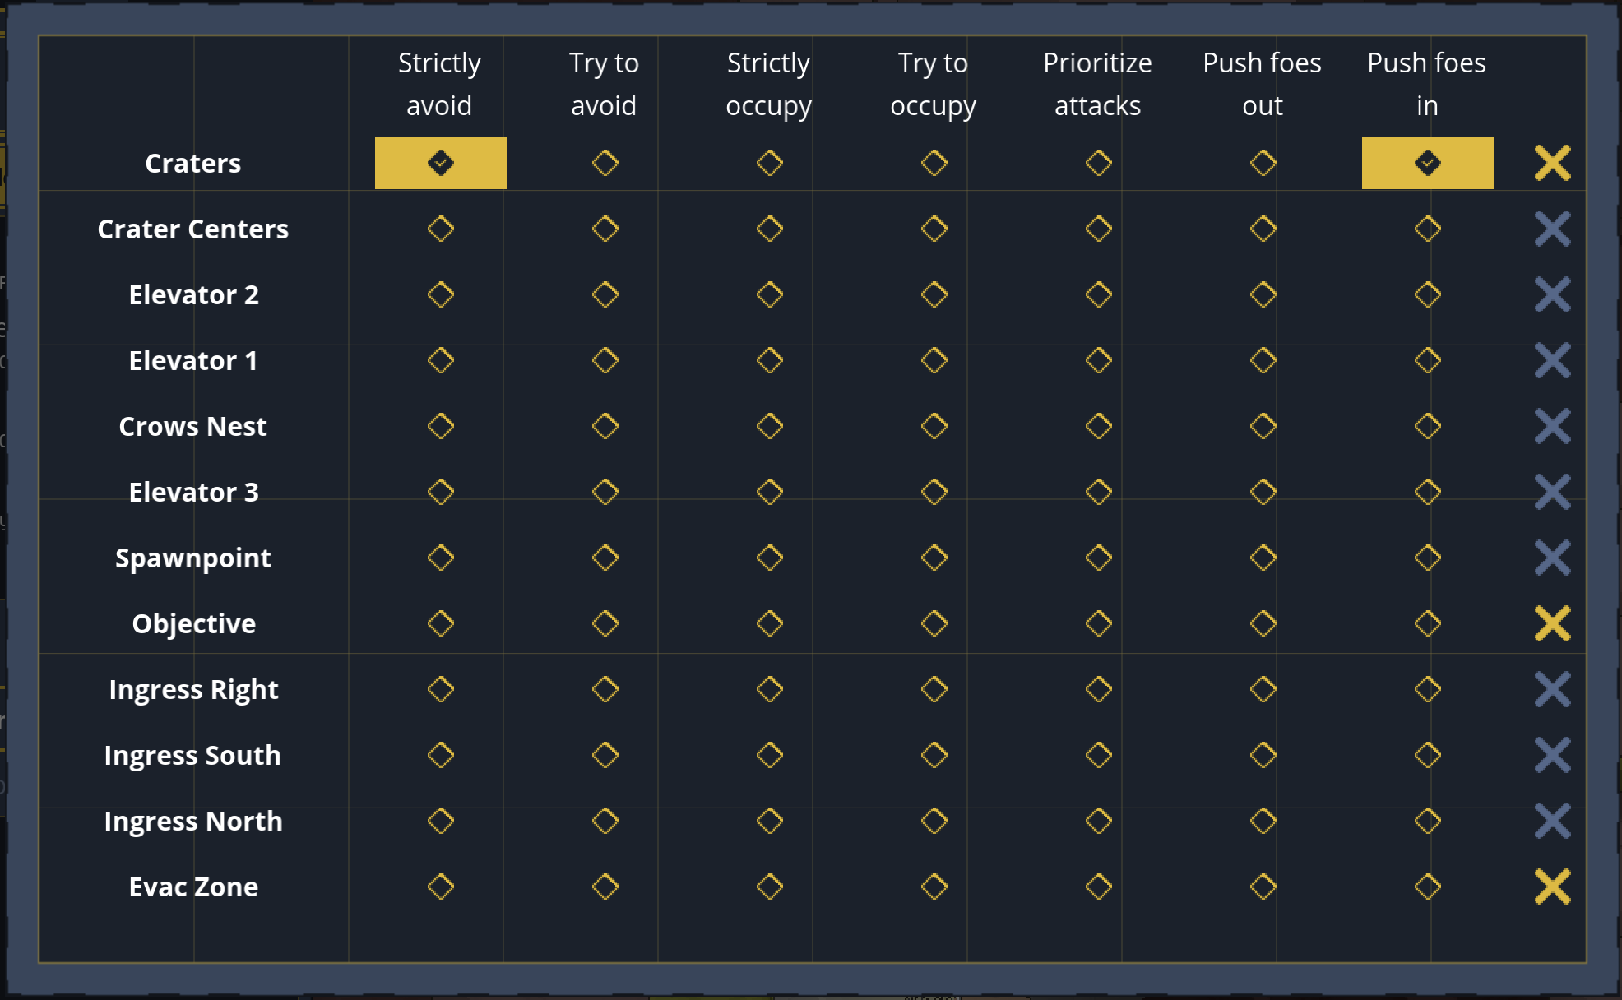The height and width of the screenshot is (1000, 1622).
Task: Click the yellow X beside Evac Zone
Action: coord(1552,887)
